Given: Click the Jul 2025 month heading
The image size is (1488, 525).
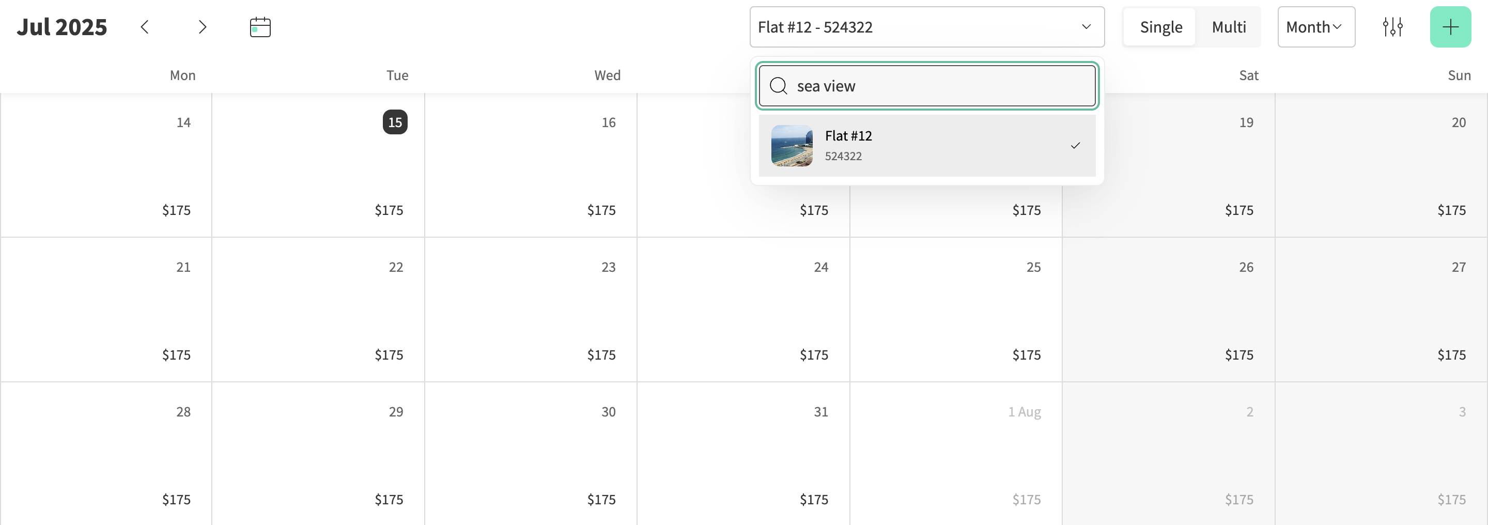Looking at the screenshot, I should point(62,26).
